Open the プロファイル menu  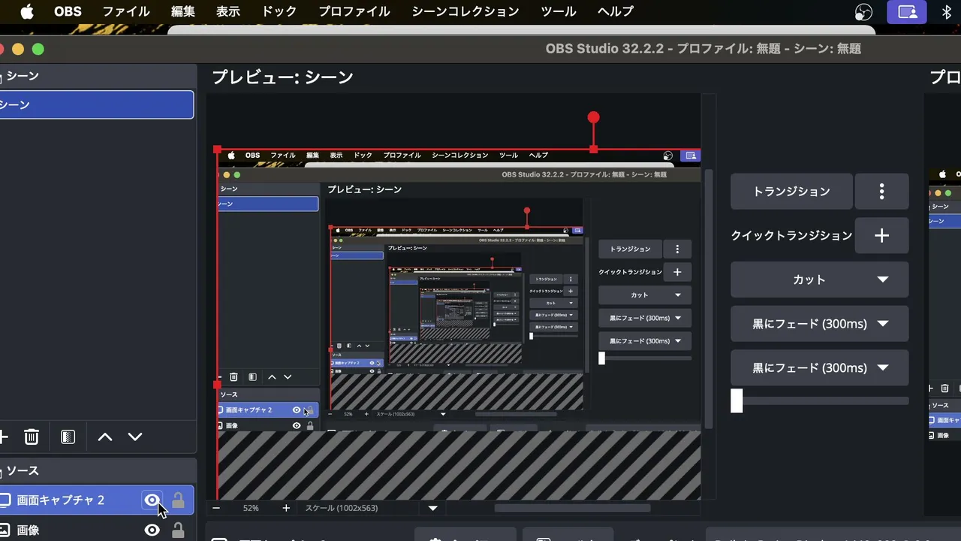pyautogui.click(x=354, y=12)
